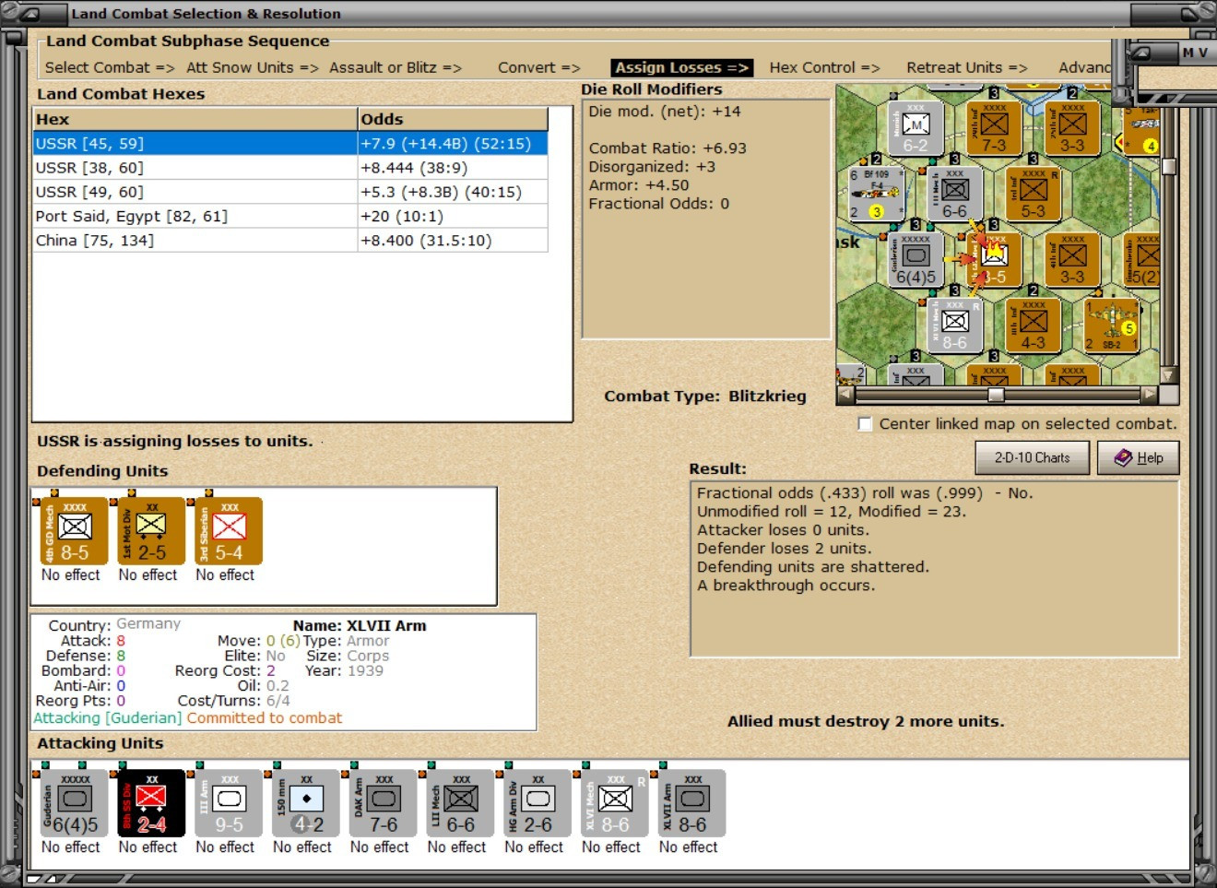The width and height of the screenshot is (1217, 888).
Task: Select the DAK Arm 7-6 attacking unit
Action: pyautogui.click(x=384, y=803)
